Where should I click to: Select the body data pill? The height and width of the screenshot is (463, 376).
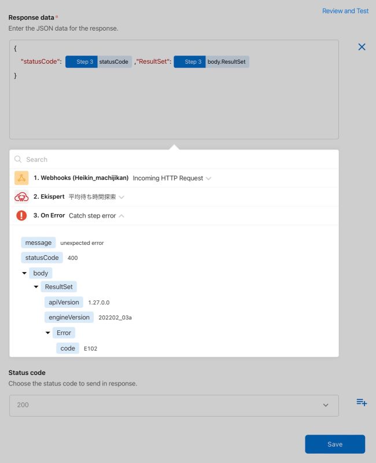[40, 273]
